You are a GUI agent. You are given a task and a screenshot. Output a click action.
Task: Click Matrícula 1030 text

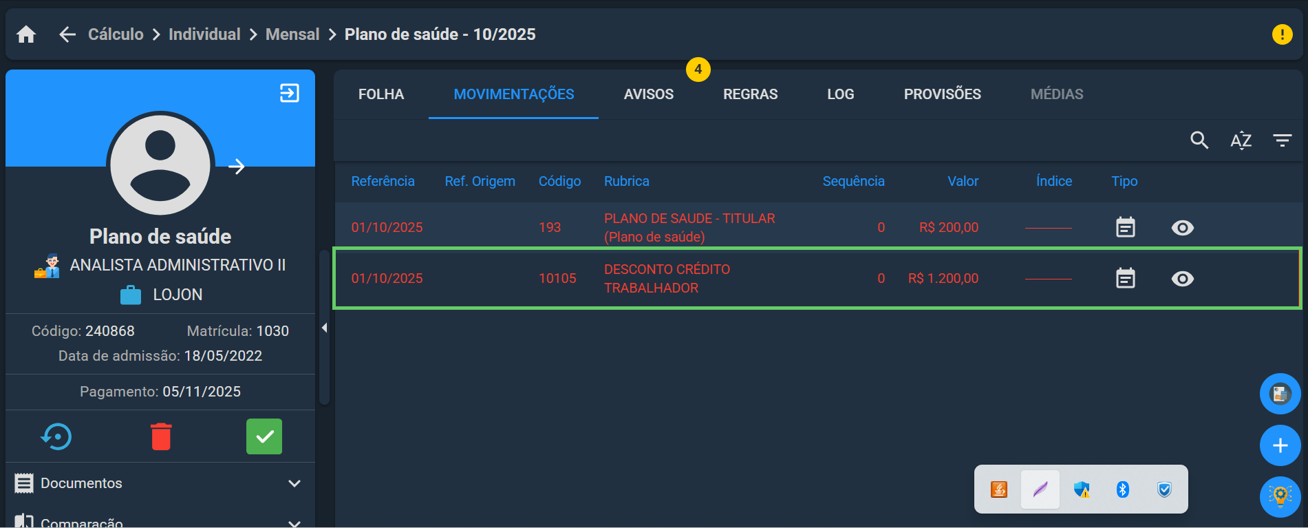coord(238,331)
